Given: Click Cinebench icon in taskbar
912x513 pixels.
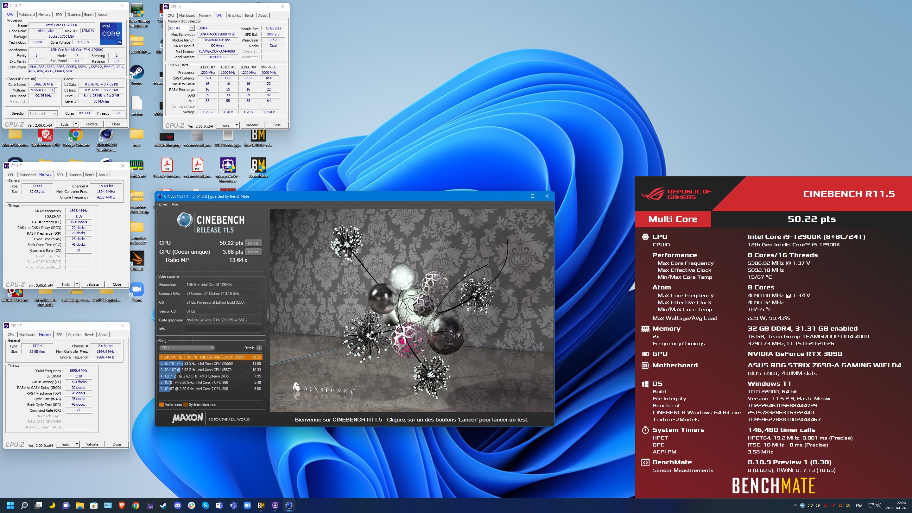Looking at the screenshot, I should click(289, 505).
